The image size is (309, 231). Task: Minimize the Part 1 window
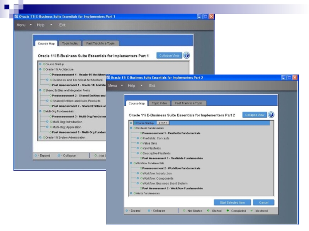(x=200, y=17)
